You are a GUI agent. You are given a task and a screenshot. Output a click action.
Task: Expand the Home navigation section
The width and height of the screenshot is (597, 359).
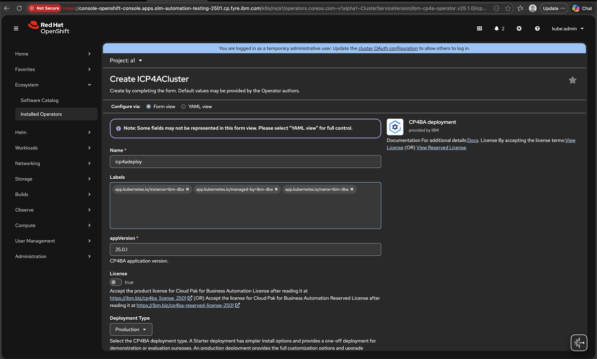pyautogui.click(x=53, y=54)
